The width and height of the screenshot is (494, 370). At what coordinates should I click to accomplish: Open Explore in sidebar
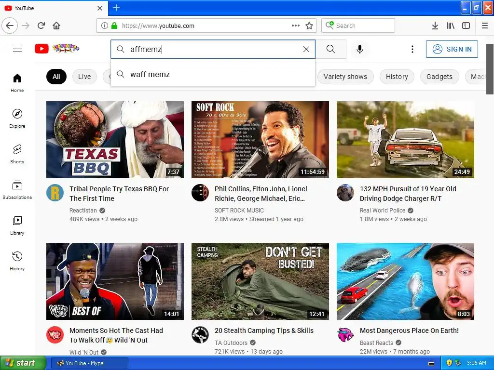coord(17,119)
